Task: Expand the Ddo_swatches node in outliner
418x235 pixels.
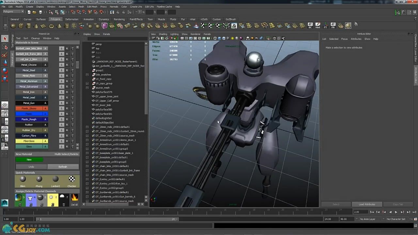Action: 87,75
